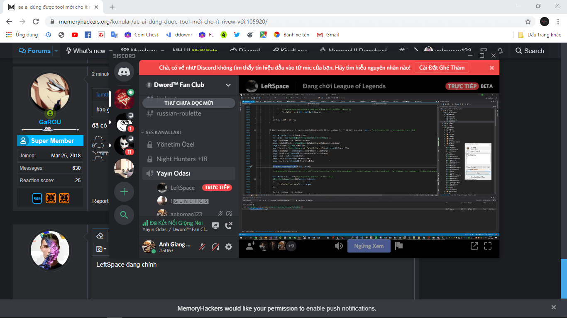Open the russian-roulette text channel

pyautogui.click(x=189, y=113)
